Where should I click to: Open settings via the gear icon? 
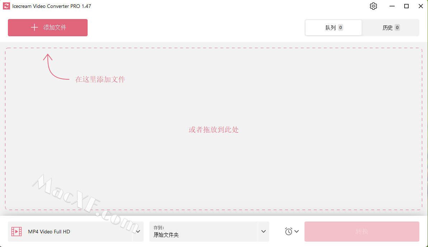click(x=373, y=6)
